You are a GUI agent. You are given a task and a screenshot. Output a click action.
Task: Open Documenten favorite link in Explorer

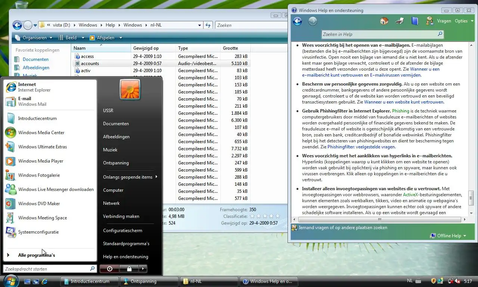click(35, 59)
